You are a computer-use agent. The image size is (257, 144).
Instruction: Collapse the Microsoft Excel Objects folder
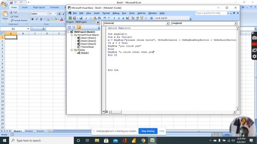[x=71, y=35]
